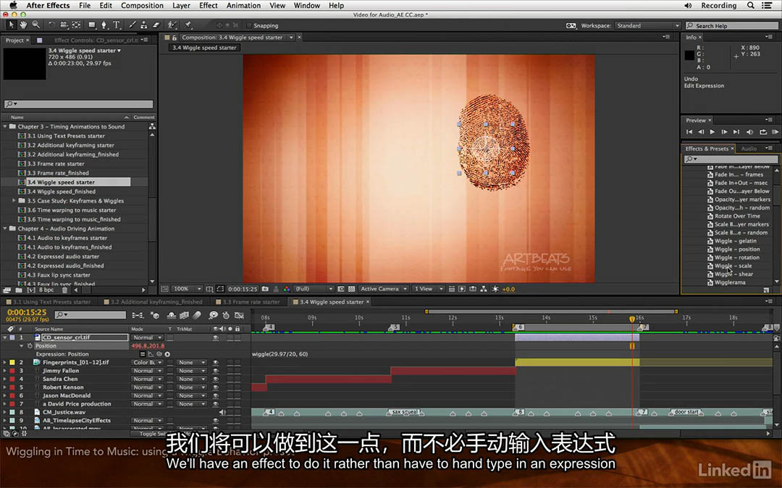Open the Active Camera view dropdown
Viewport: 782px width, 488px height.
384,288
